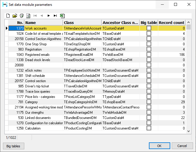
Task: Dismiss dialog with Cancel button
Action: [182, 146]
